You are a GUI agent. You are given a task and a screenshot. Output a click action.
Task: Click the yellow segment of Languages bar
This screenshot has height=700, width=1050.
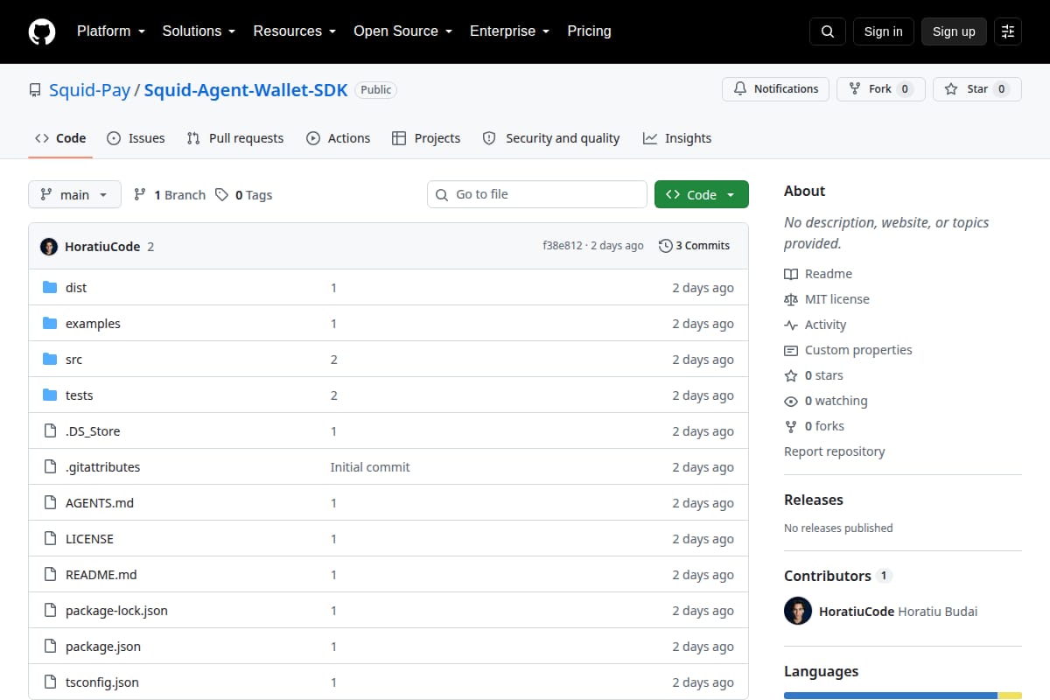point(1011,696)
